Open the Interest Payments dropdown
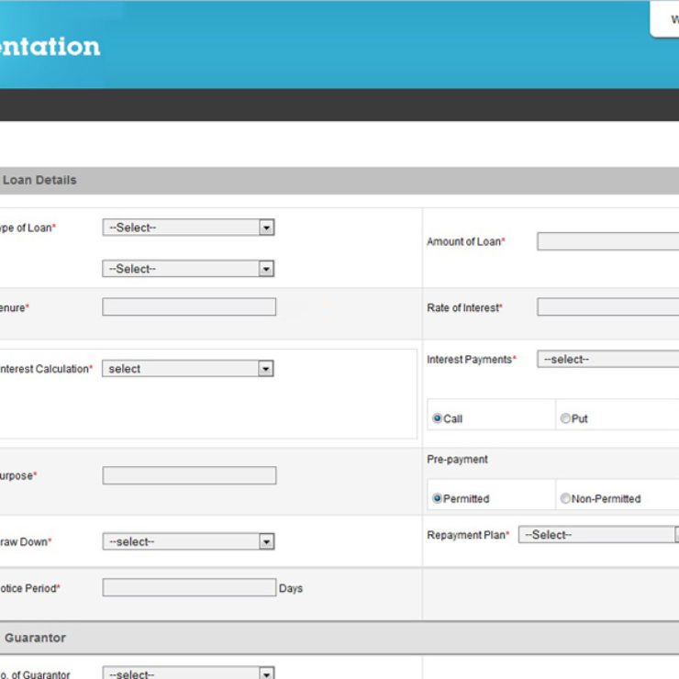 coord(607,360)
